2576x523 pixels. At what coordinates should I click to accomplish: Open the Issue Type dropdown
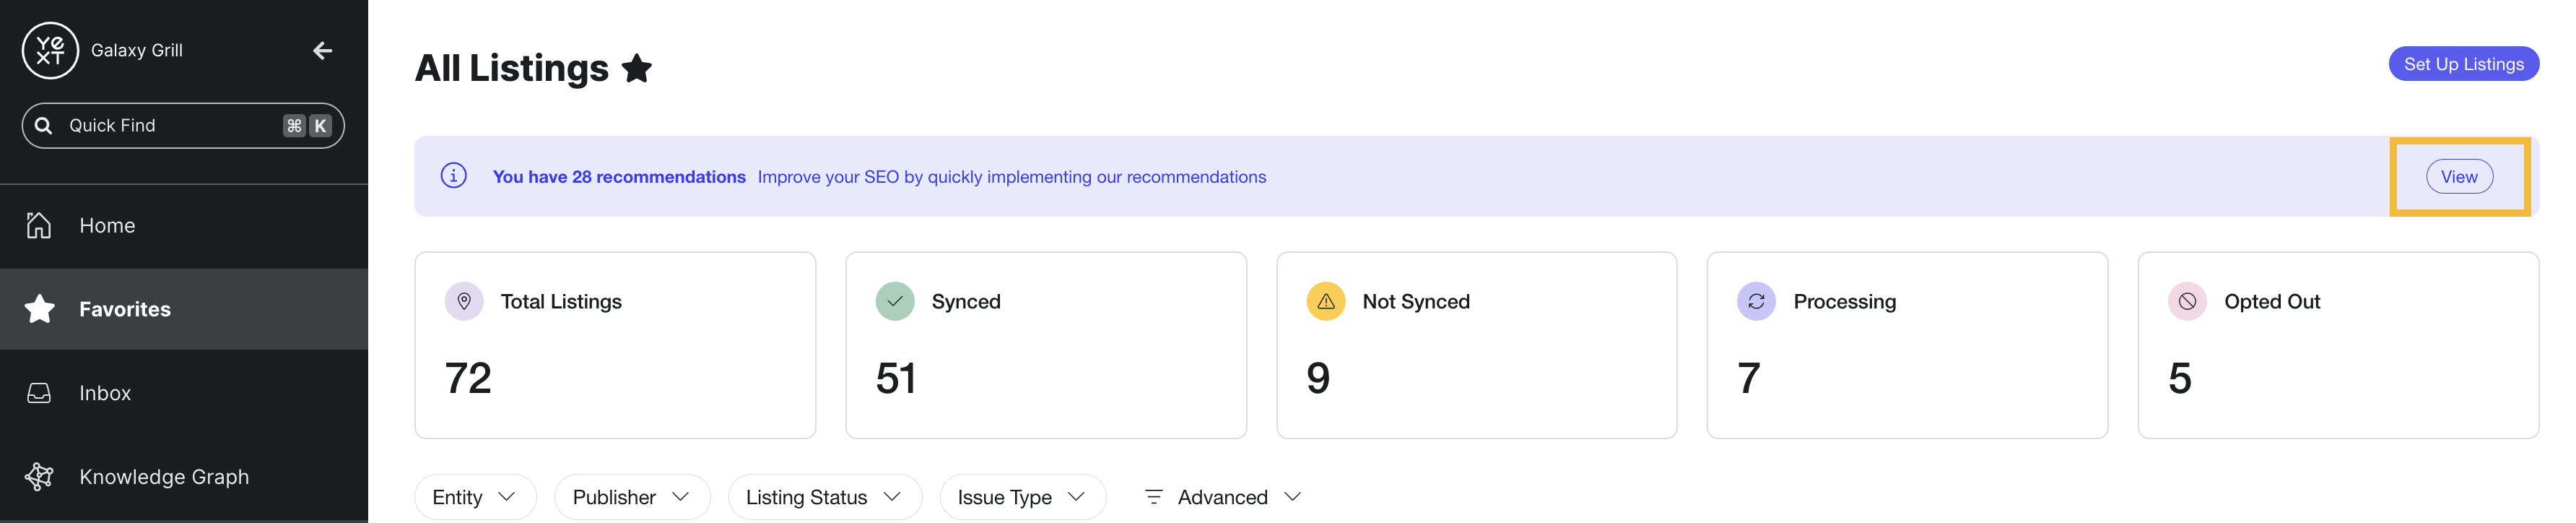pos(1022,497)
